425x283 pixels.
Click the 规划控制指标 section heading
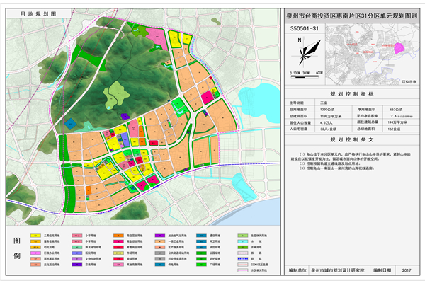click(x=347, y=93)
